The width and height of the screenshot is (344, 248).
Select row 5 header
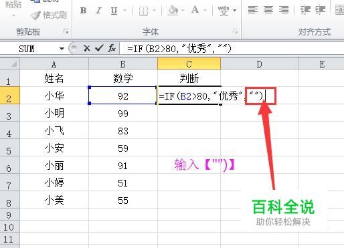tap(10, 148)
